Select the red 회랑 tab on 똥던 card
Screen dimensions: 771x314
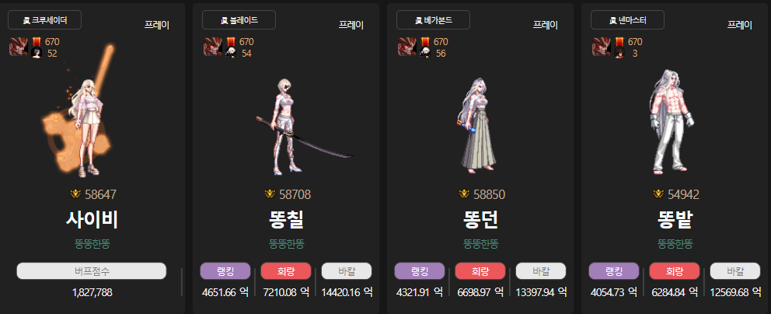480,270
